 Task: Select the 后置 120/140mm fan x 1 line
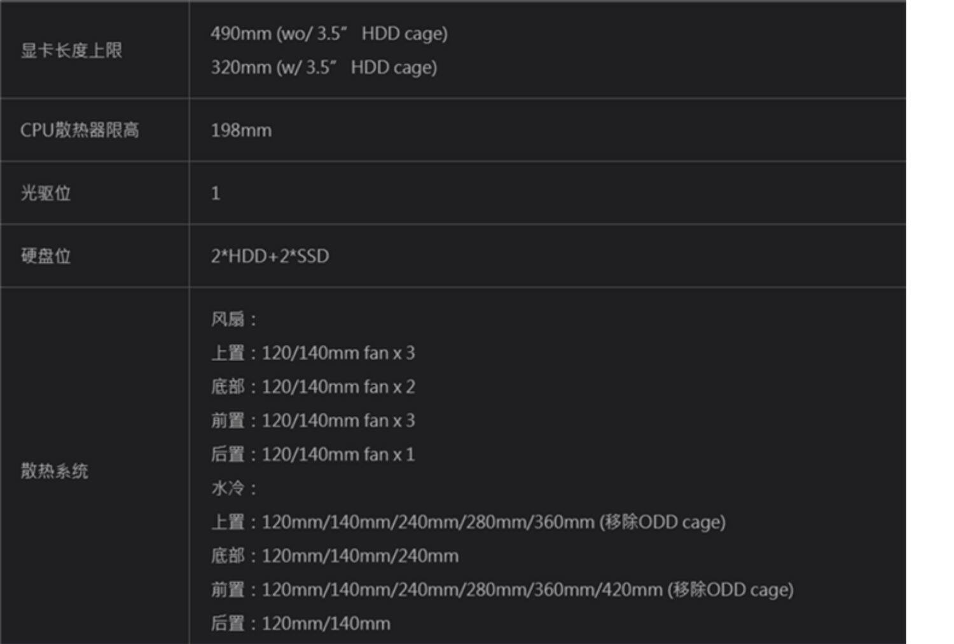pos(313,455)
